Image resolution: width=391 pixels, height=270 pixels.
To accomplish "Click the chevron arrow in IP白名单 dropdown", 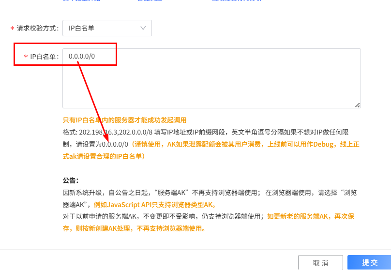I will pos(143,28).
